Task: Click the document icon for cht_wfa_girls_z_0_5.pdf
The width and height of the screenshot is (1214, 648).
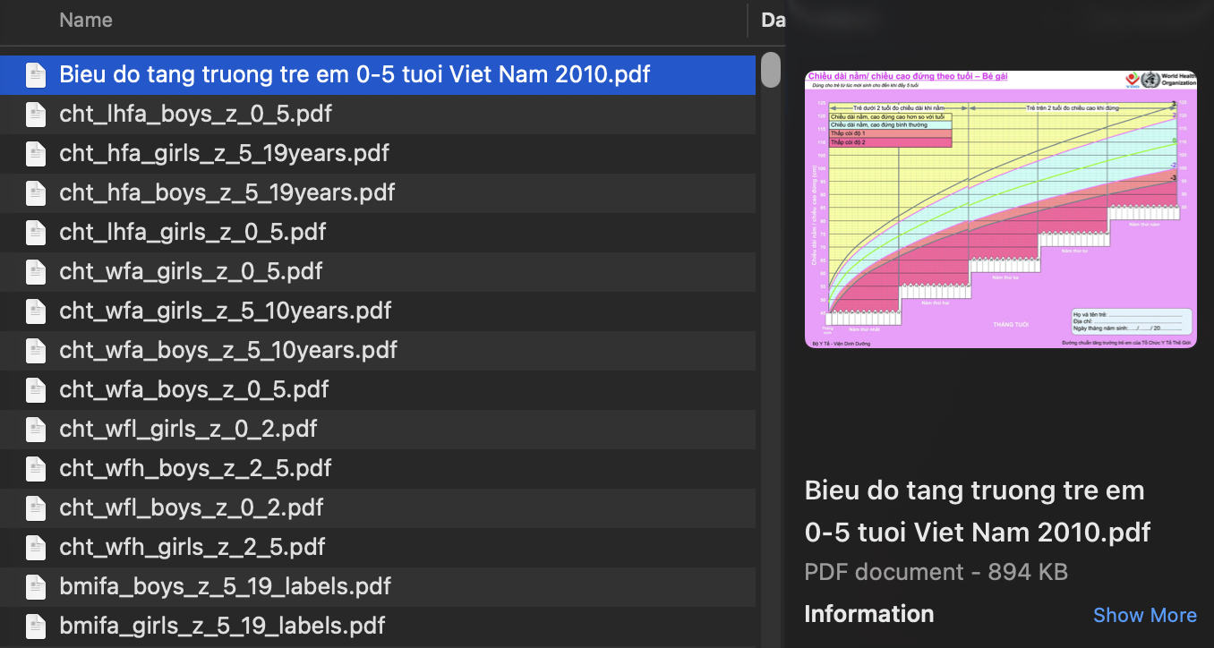Action: 35,272
